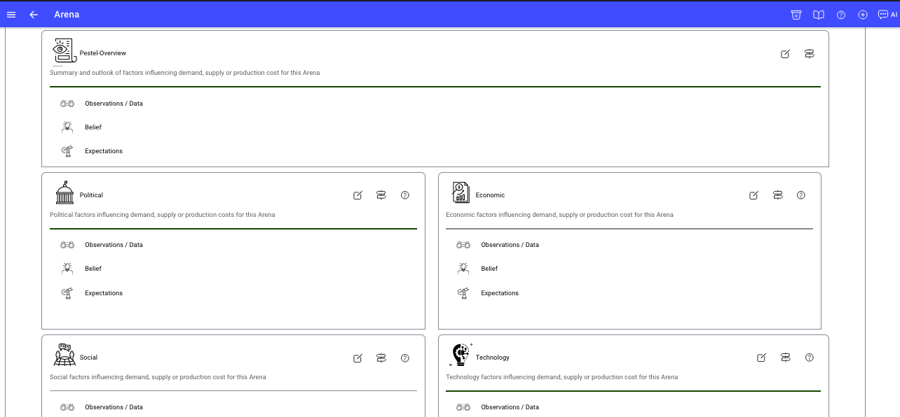Click signpost icon on Pestel-Overview card
Image resolution: width=900 pixels, height=417 pixels.
809,54
